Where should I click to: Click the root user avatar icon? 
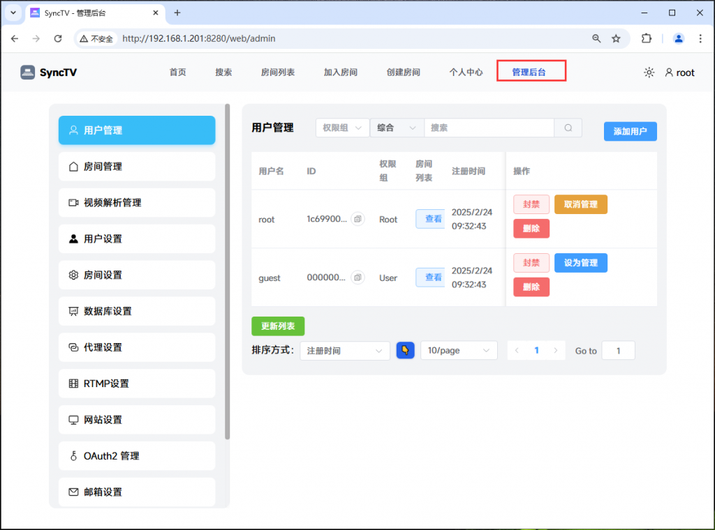(x=668, y=72)
